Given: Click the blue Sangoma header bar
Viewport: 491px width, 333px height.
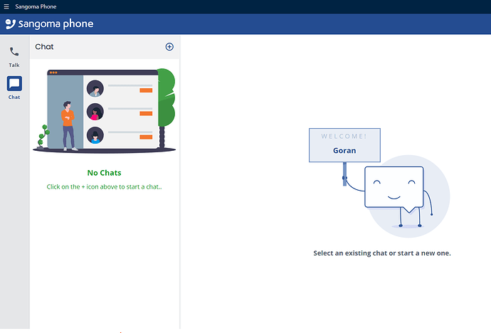Looking at the screenshot, I should [285, 24].
